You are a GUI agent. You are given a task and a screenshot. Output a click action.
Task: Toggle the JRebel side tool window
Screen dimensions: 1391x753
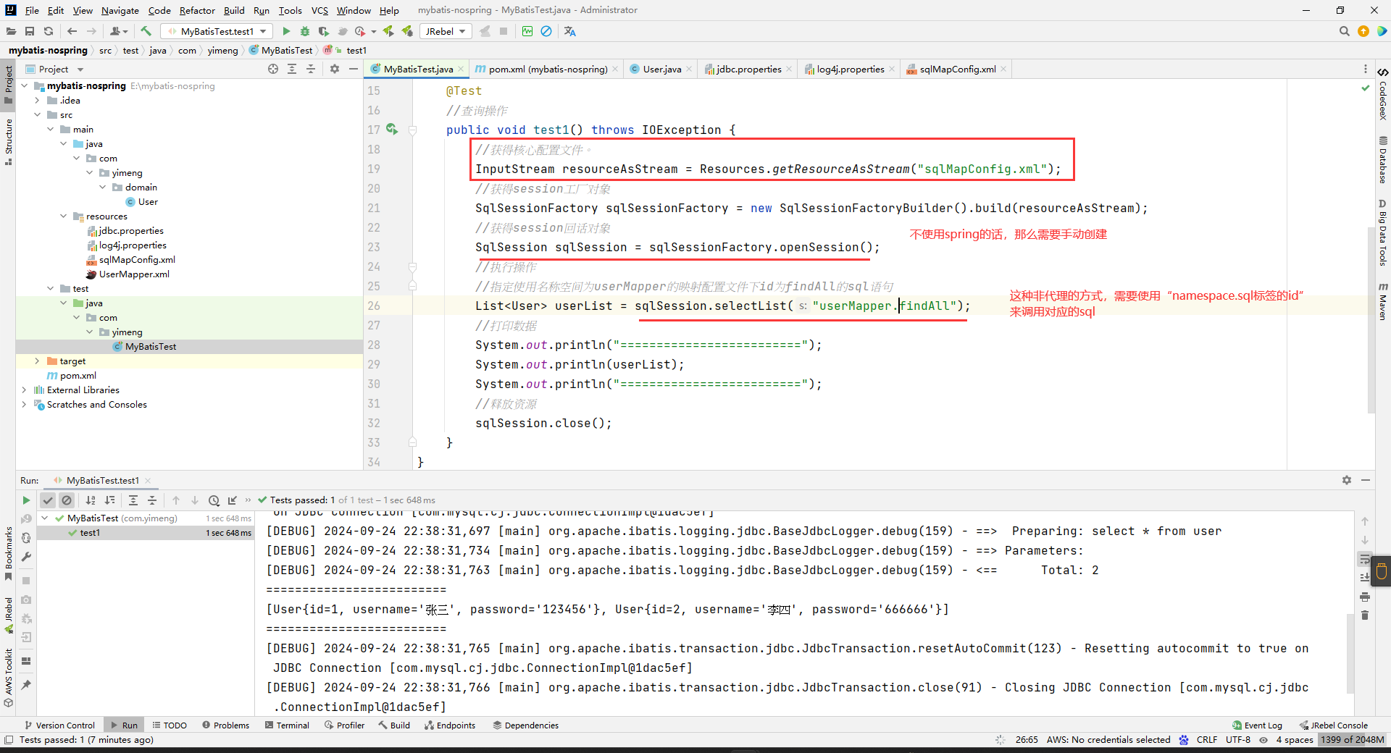click(9, 615)
